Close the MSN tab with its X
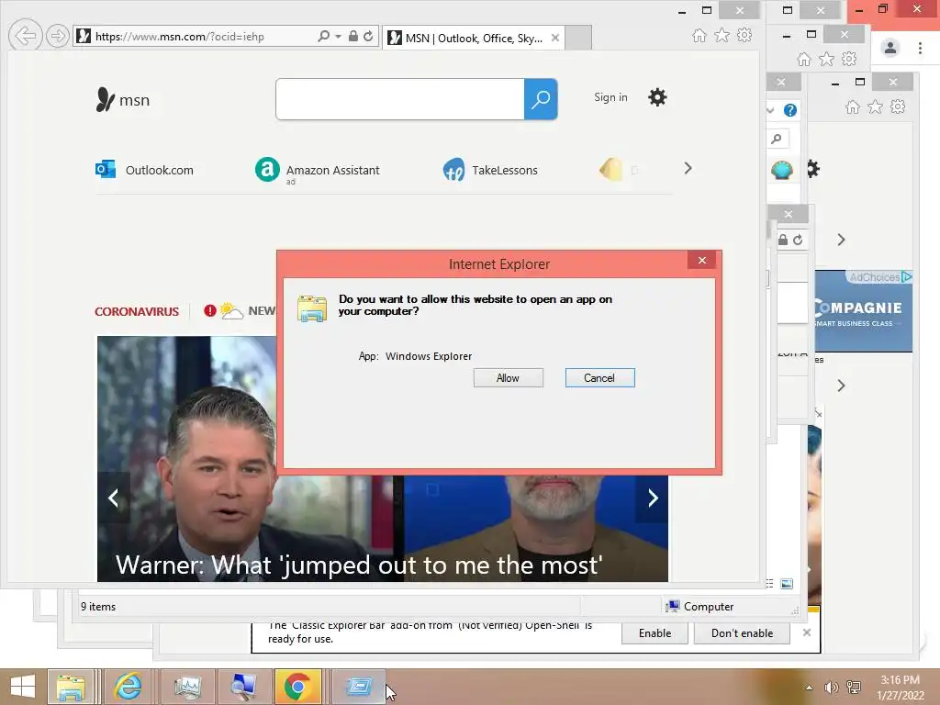Screen dimensions: 940x705 tap(555, 38)
